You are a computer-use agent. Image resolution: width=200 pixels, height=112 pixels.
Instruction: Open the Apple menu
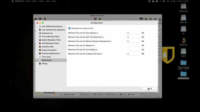click(x=12, y=1)
